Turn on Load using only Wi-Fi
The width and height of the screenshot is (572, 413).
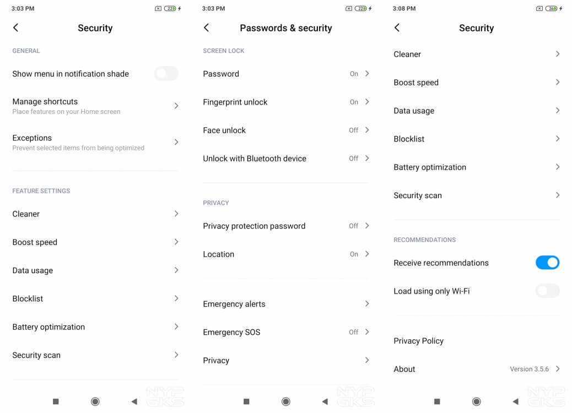coord(547,291)
